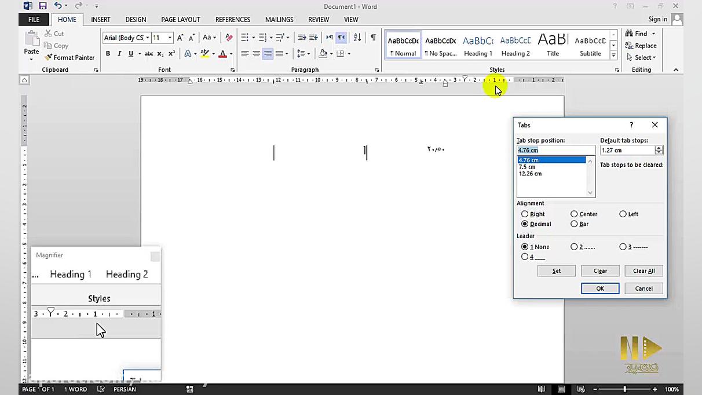Viewport: 702px width, 395px height.
Task: Choose leader option 2 dots
Action: tap(574, 247)
